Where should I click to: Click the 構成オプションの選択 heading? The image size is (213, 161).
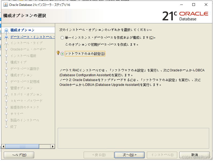click(x=25, y=16)
